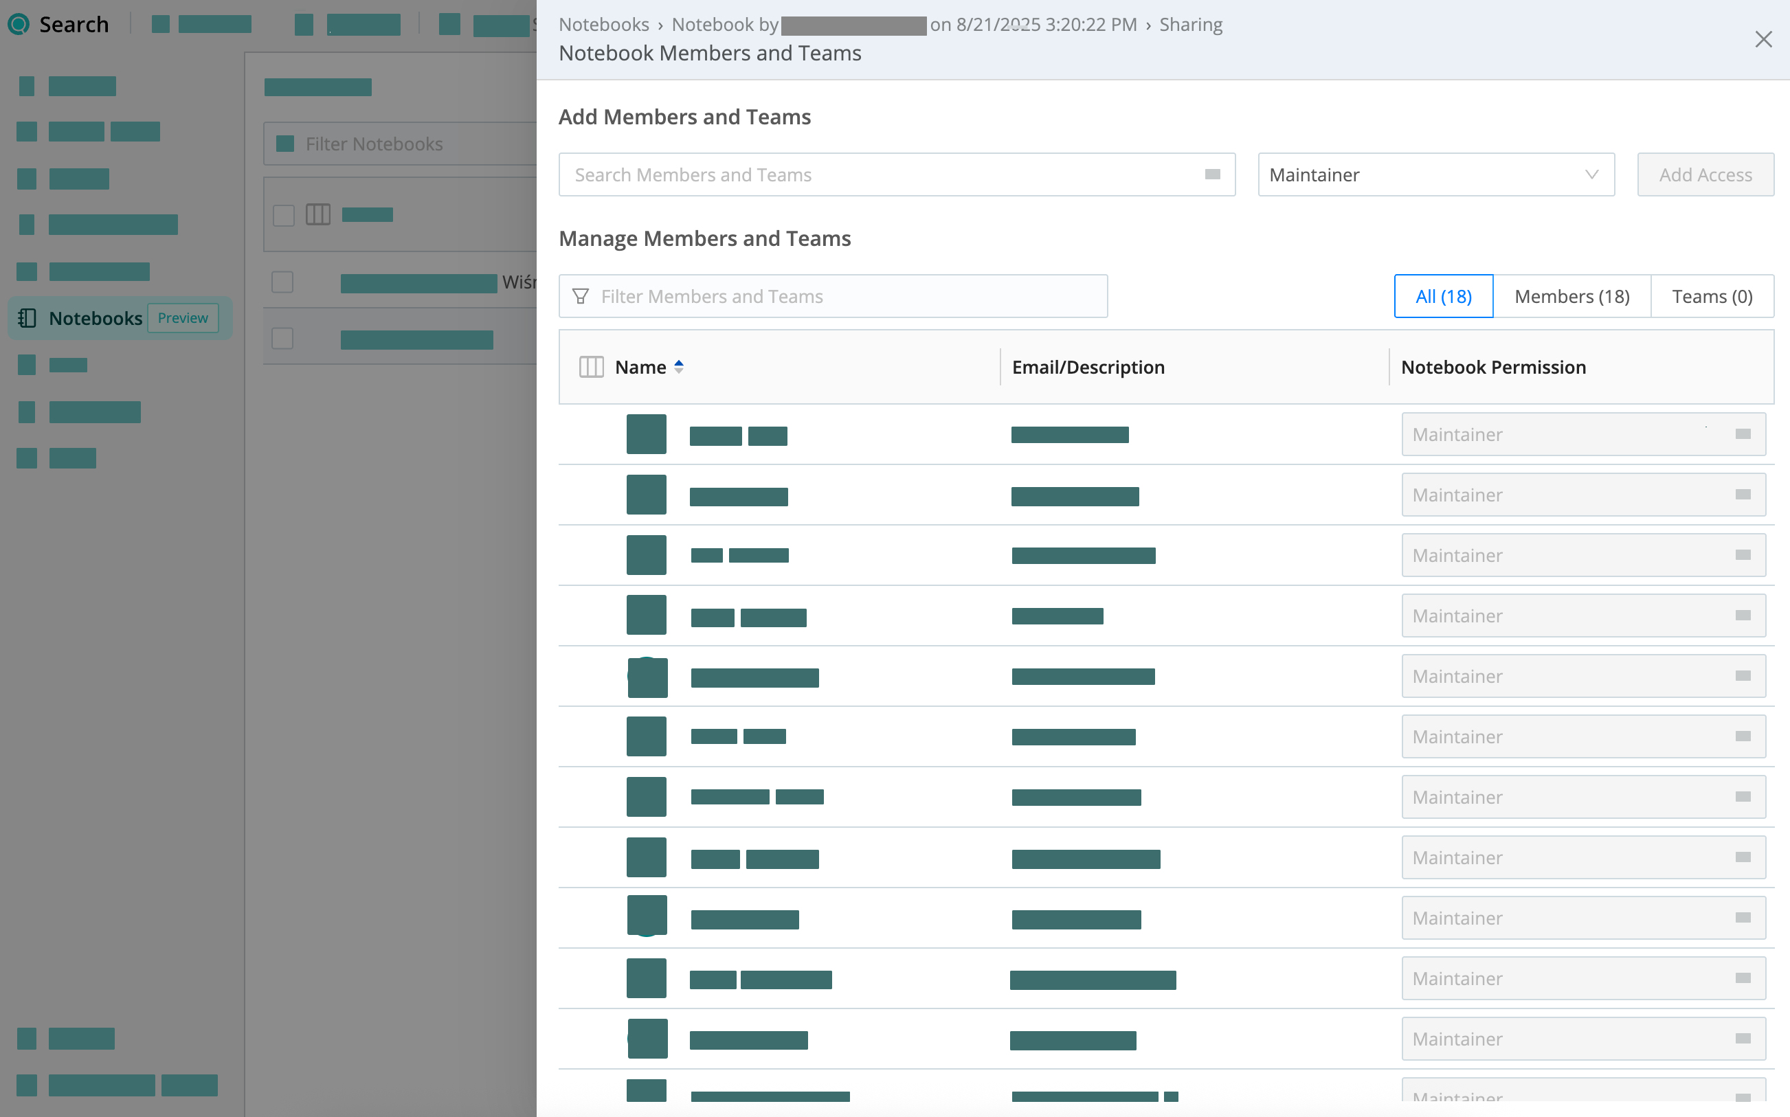1790x1117 pixels.
Task: Switch to the Teams (0) tab
Action: [x=1712, y=296]
